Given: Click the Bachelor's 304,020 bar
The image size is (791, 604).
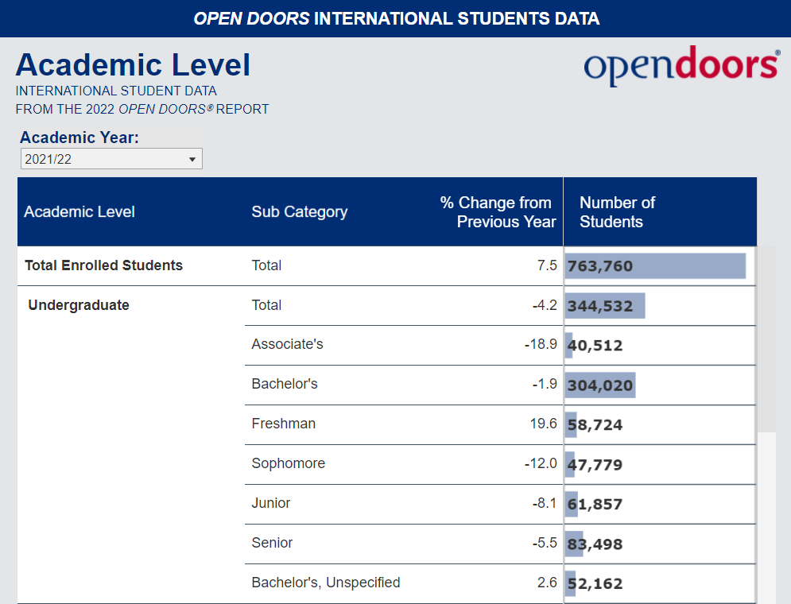Looking at the screenshot, I should tap(600, 385).
